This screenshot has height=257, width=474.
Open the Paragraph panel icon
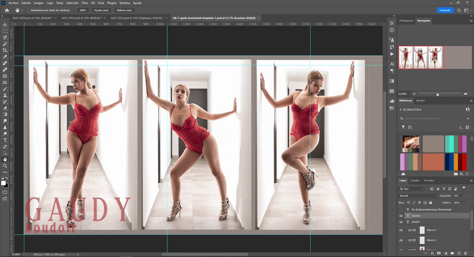pyautogui.click(x=392, y=71)
